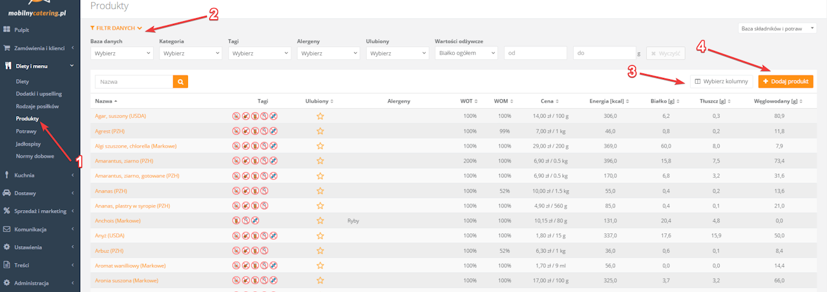This screenshot has width=827, height=292.
Task: Toggle favorite star for Arbuz (PZH)
Action: point(320,250)
